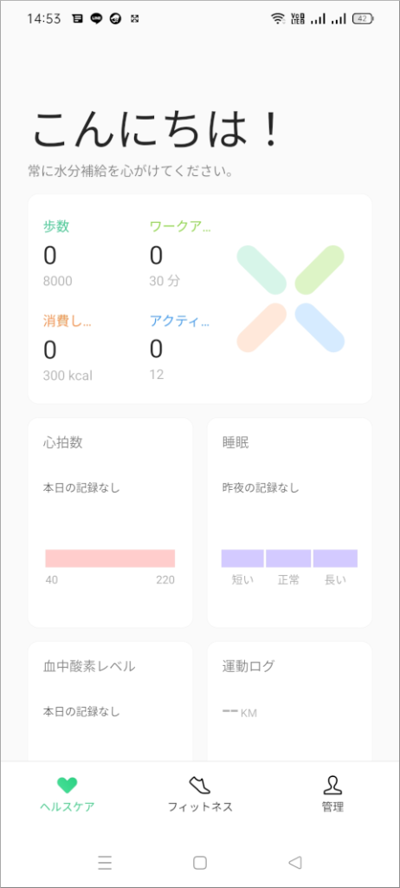Tap the purple 短い sleep segment
This screenshot has height=888, width=400.
pos(242,558)
